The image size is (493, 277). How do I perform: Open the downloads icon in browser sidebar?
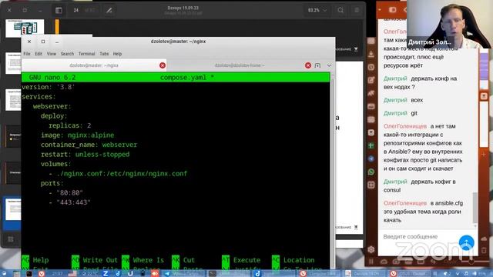click(371, 54)
